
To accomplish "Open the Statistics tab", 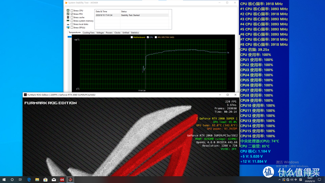I will (135, 32).
